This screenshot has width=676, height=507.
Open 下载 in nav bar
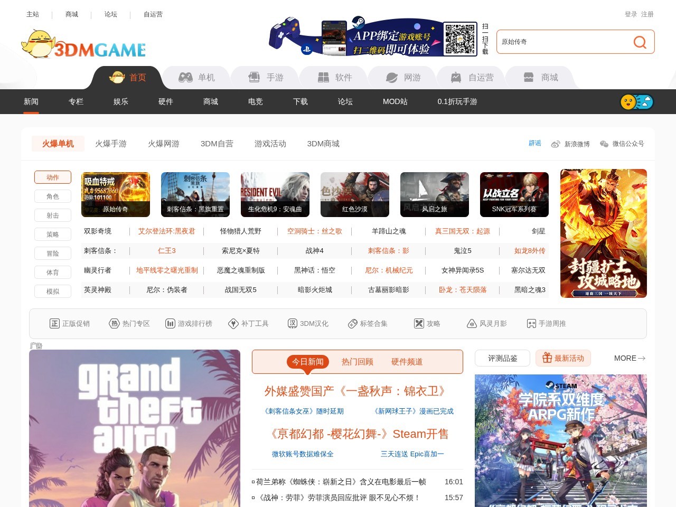[301, 101]
